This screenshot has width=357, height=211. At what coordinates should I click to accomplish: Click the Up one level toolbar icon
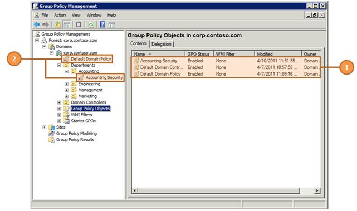click(x=57, y=24)
